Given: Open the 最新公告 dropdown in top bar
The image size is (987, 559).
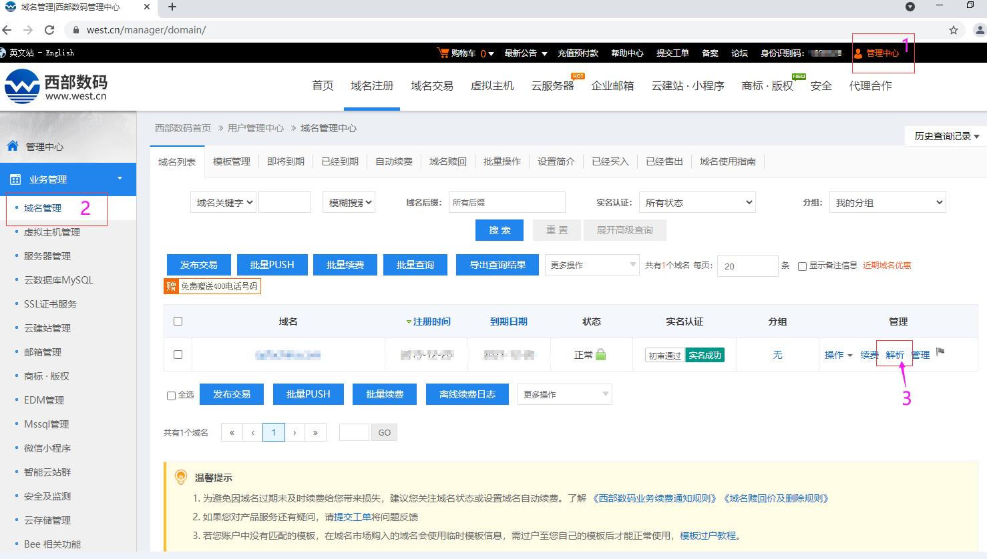Looking at the screenshot, I should [x=526, y=53].
